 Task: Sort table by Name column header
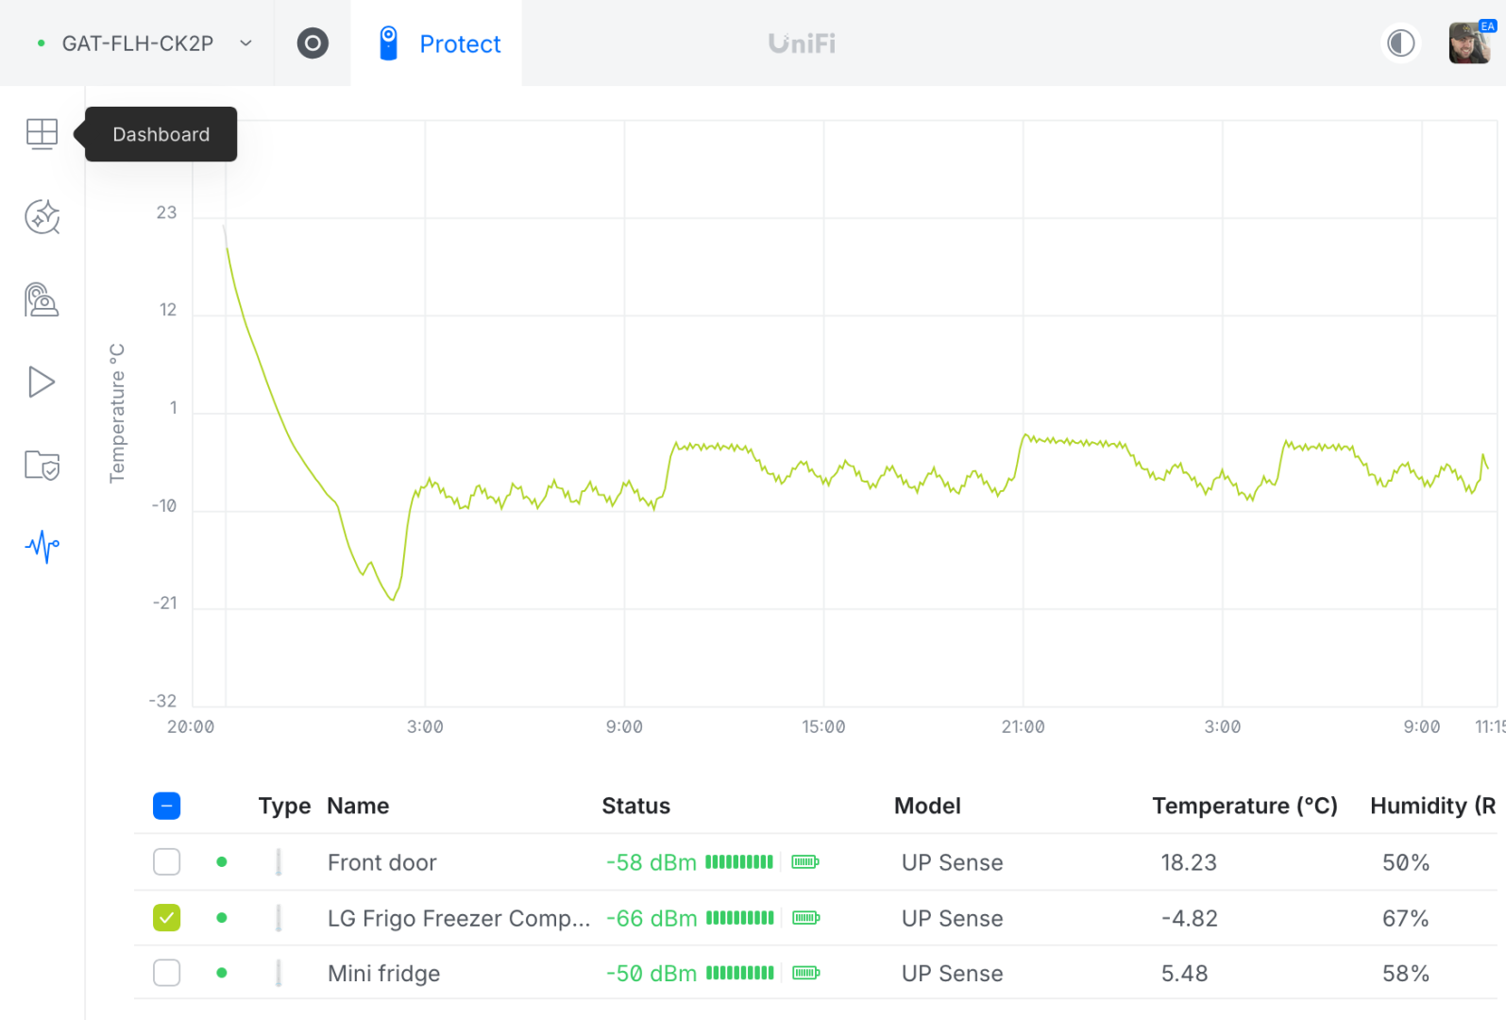tap(358, 806)
